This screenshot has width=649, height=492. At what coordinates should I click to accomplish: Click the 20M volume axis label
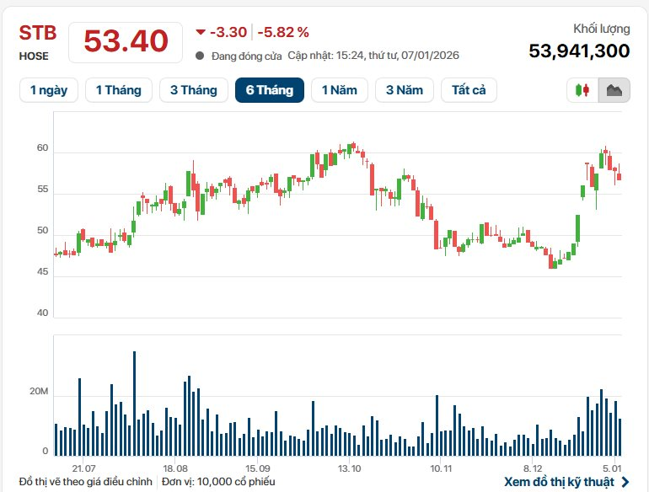click(x=40, y=394)
